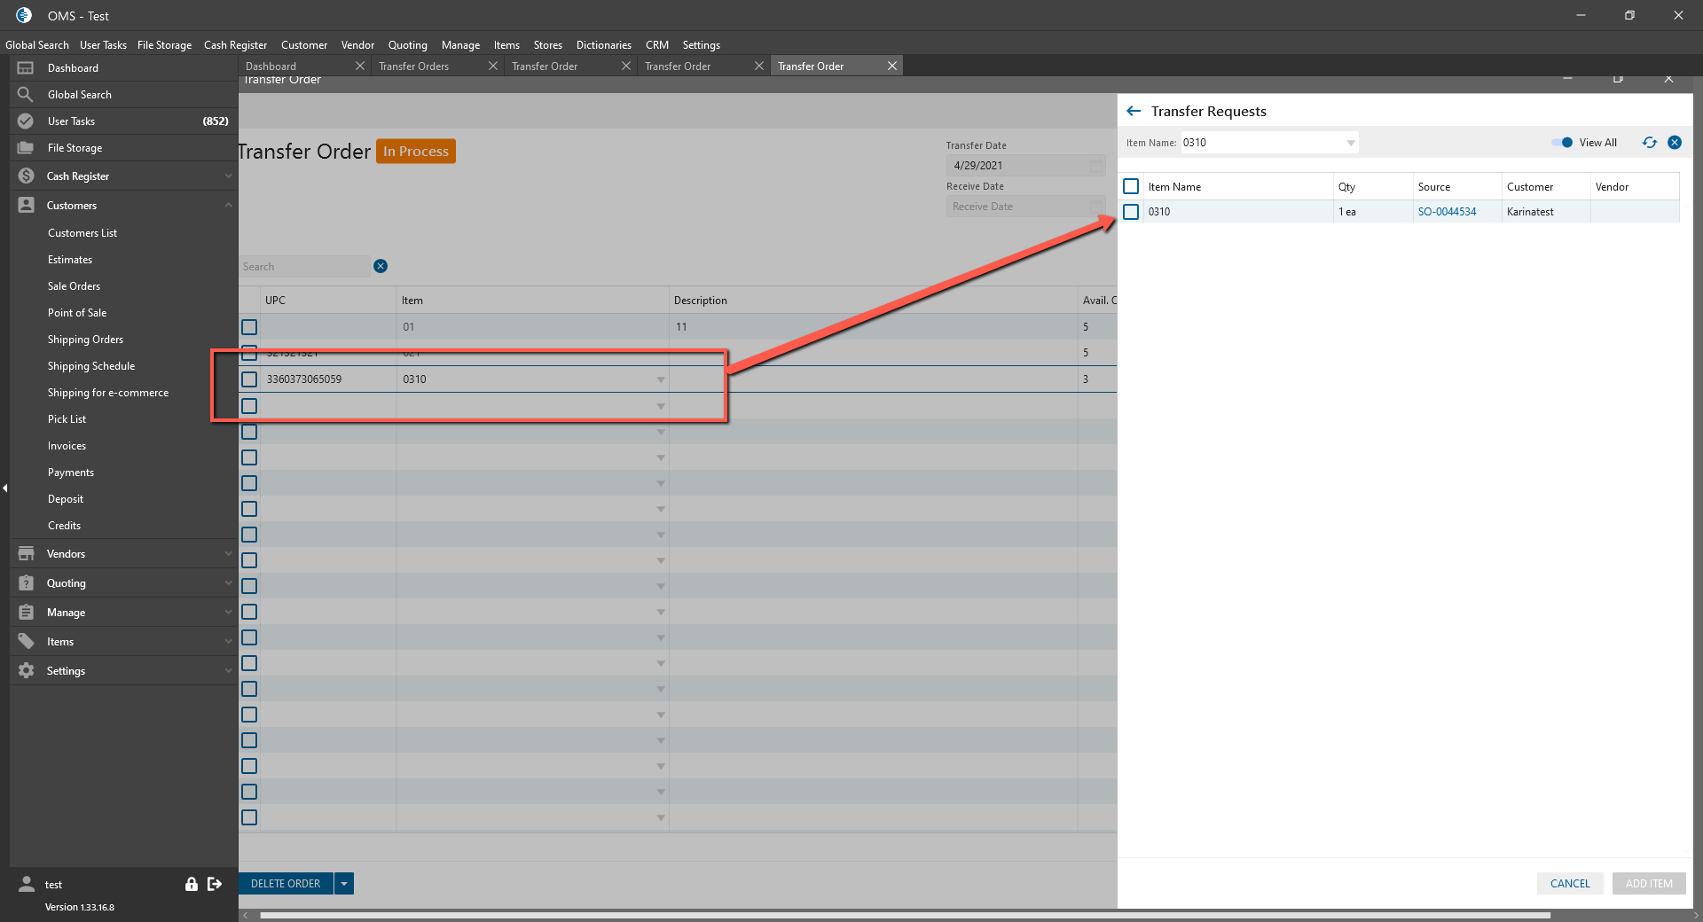Expand the Items sidebar section

tap(228, 642)
